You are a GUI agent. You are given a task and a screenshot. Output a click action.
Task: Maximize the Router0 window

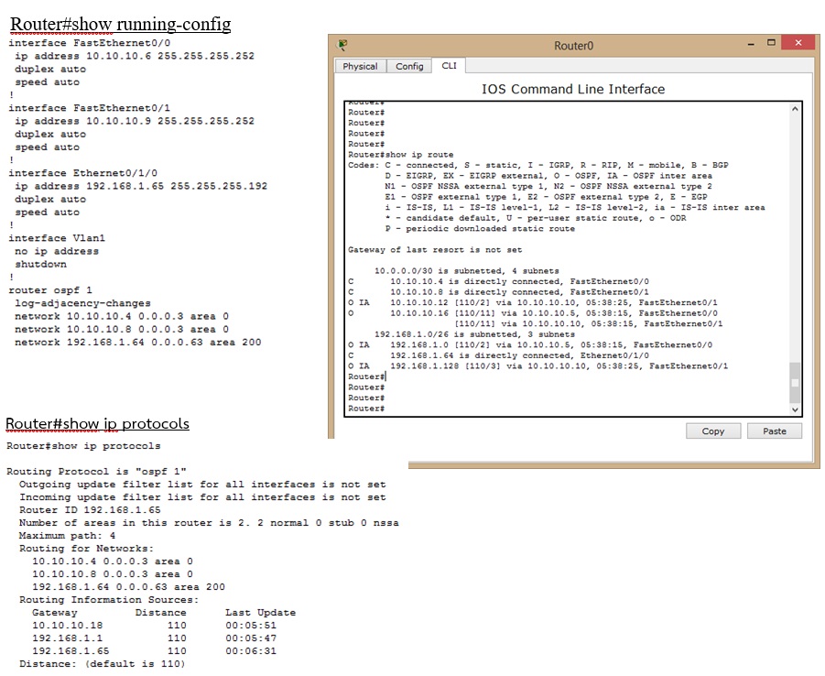coord(771,43)
